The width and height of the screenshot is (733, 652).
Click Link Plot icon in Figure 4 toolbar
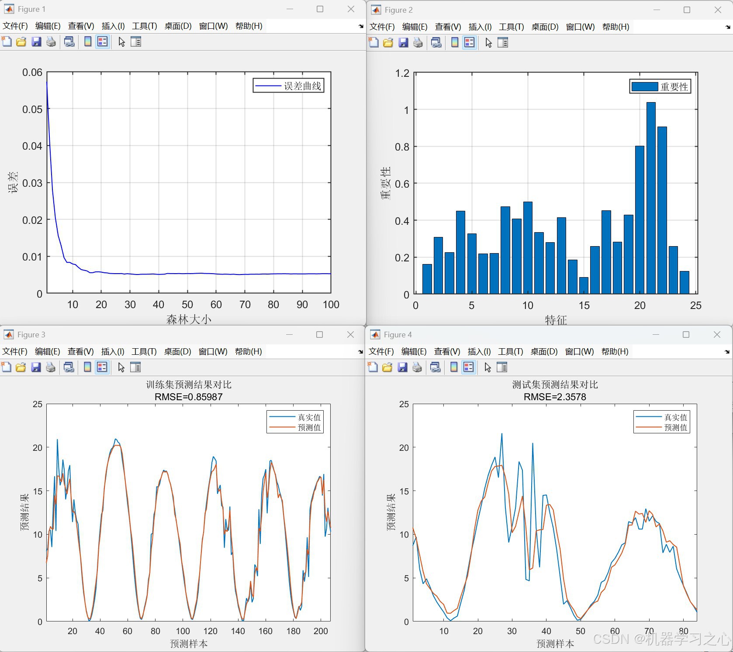pyautogui.click(x=435, y=367)
